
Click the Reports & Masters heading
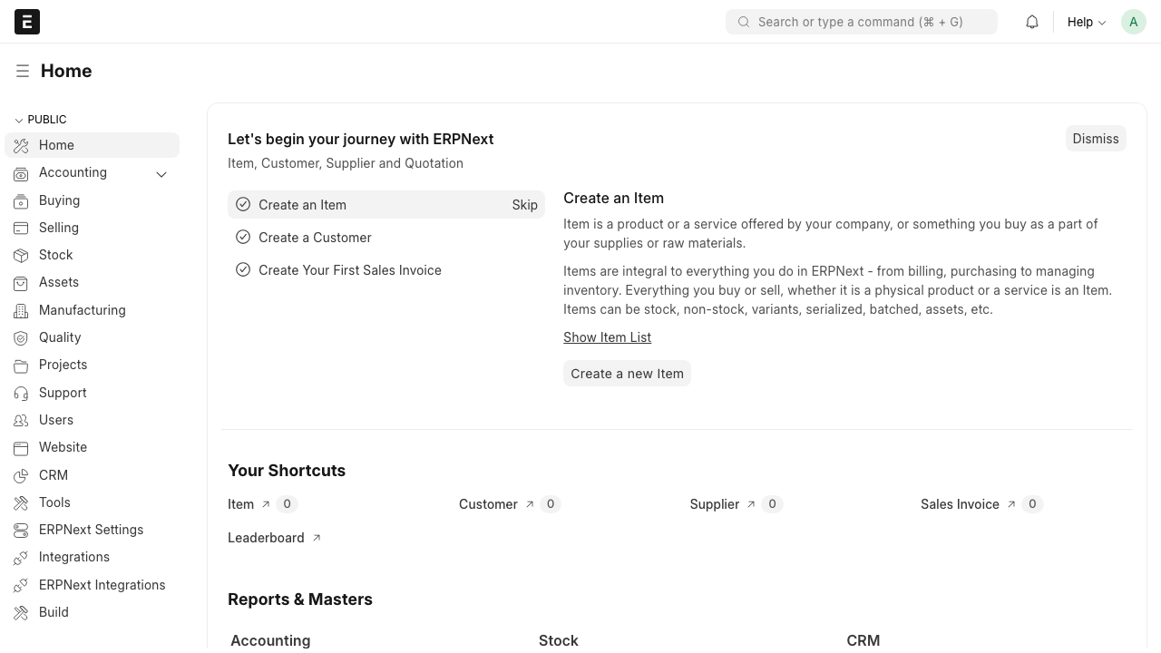pos(300,599)
